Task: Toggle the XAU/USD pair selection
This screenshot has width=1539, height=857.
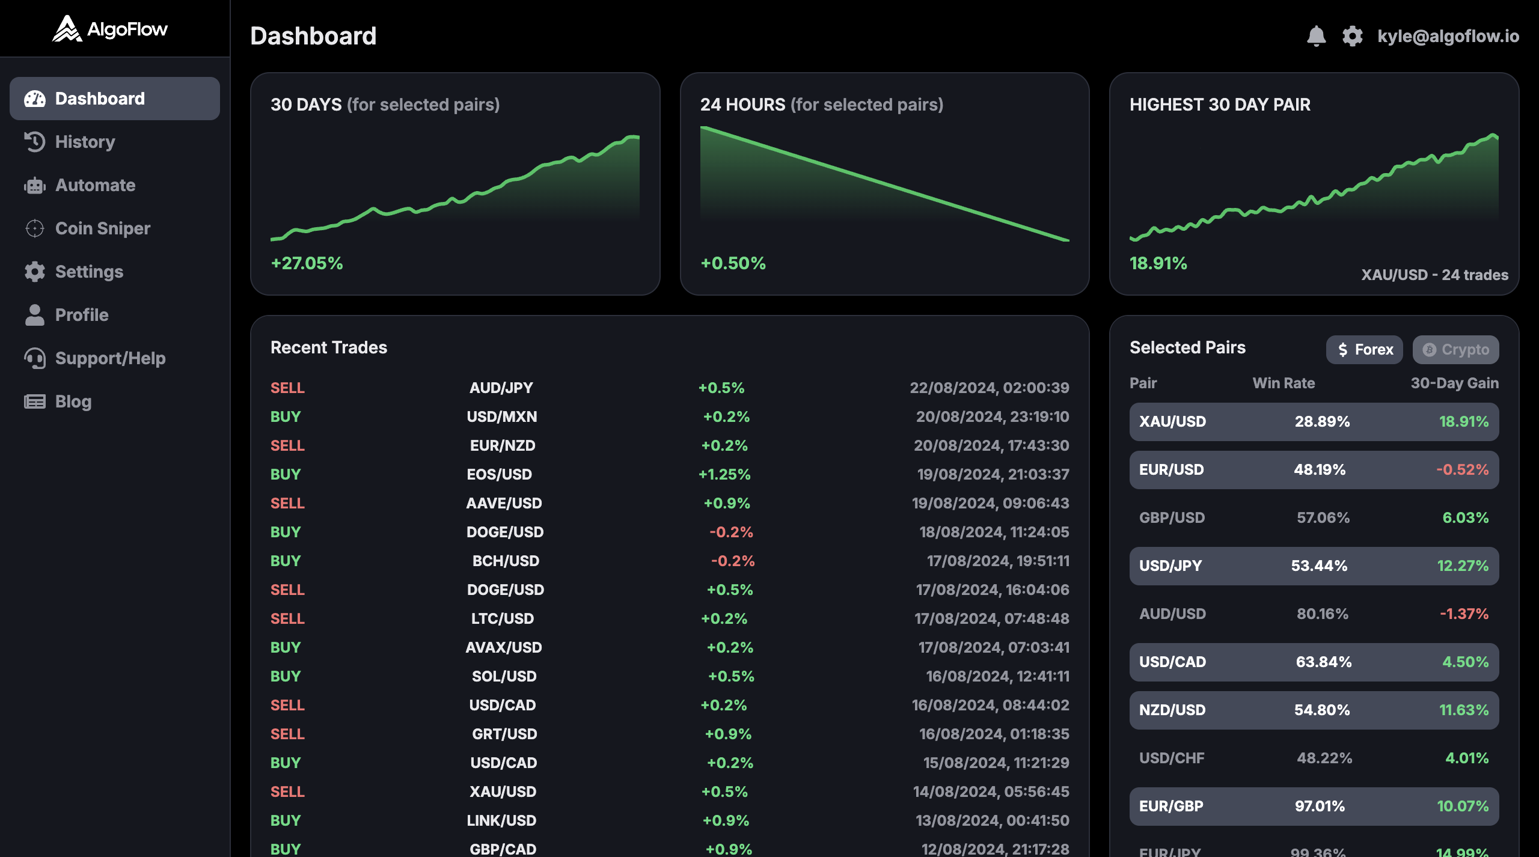Action: (1314, 422)
